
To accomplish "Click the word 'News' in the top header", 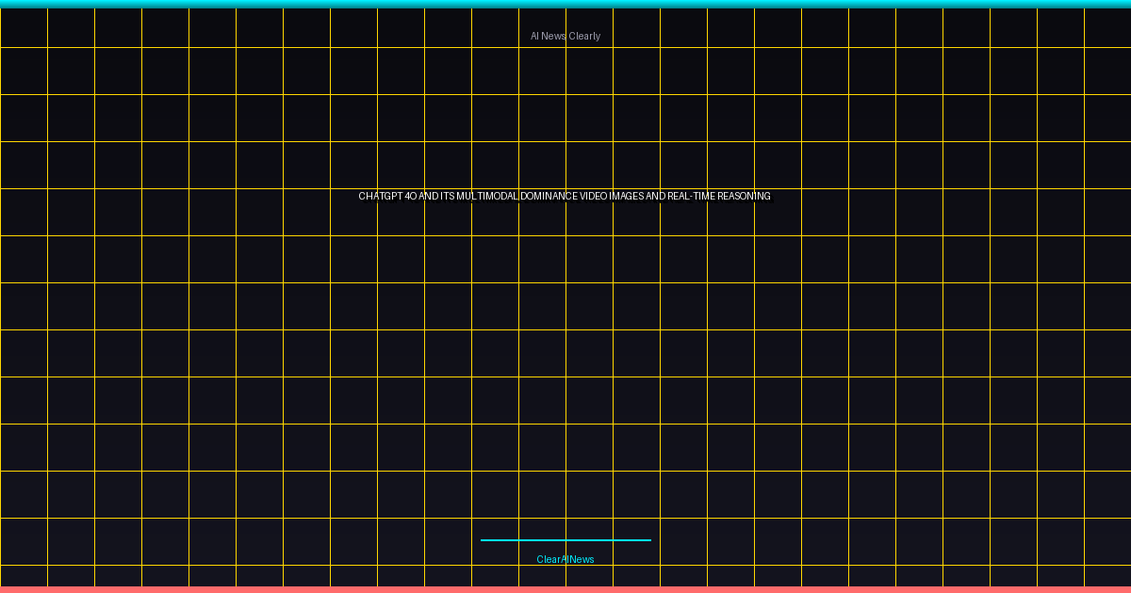I will click(554, 37).
